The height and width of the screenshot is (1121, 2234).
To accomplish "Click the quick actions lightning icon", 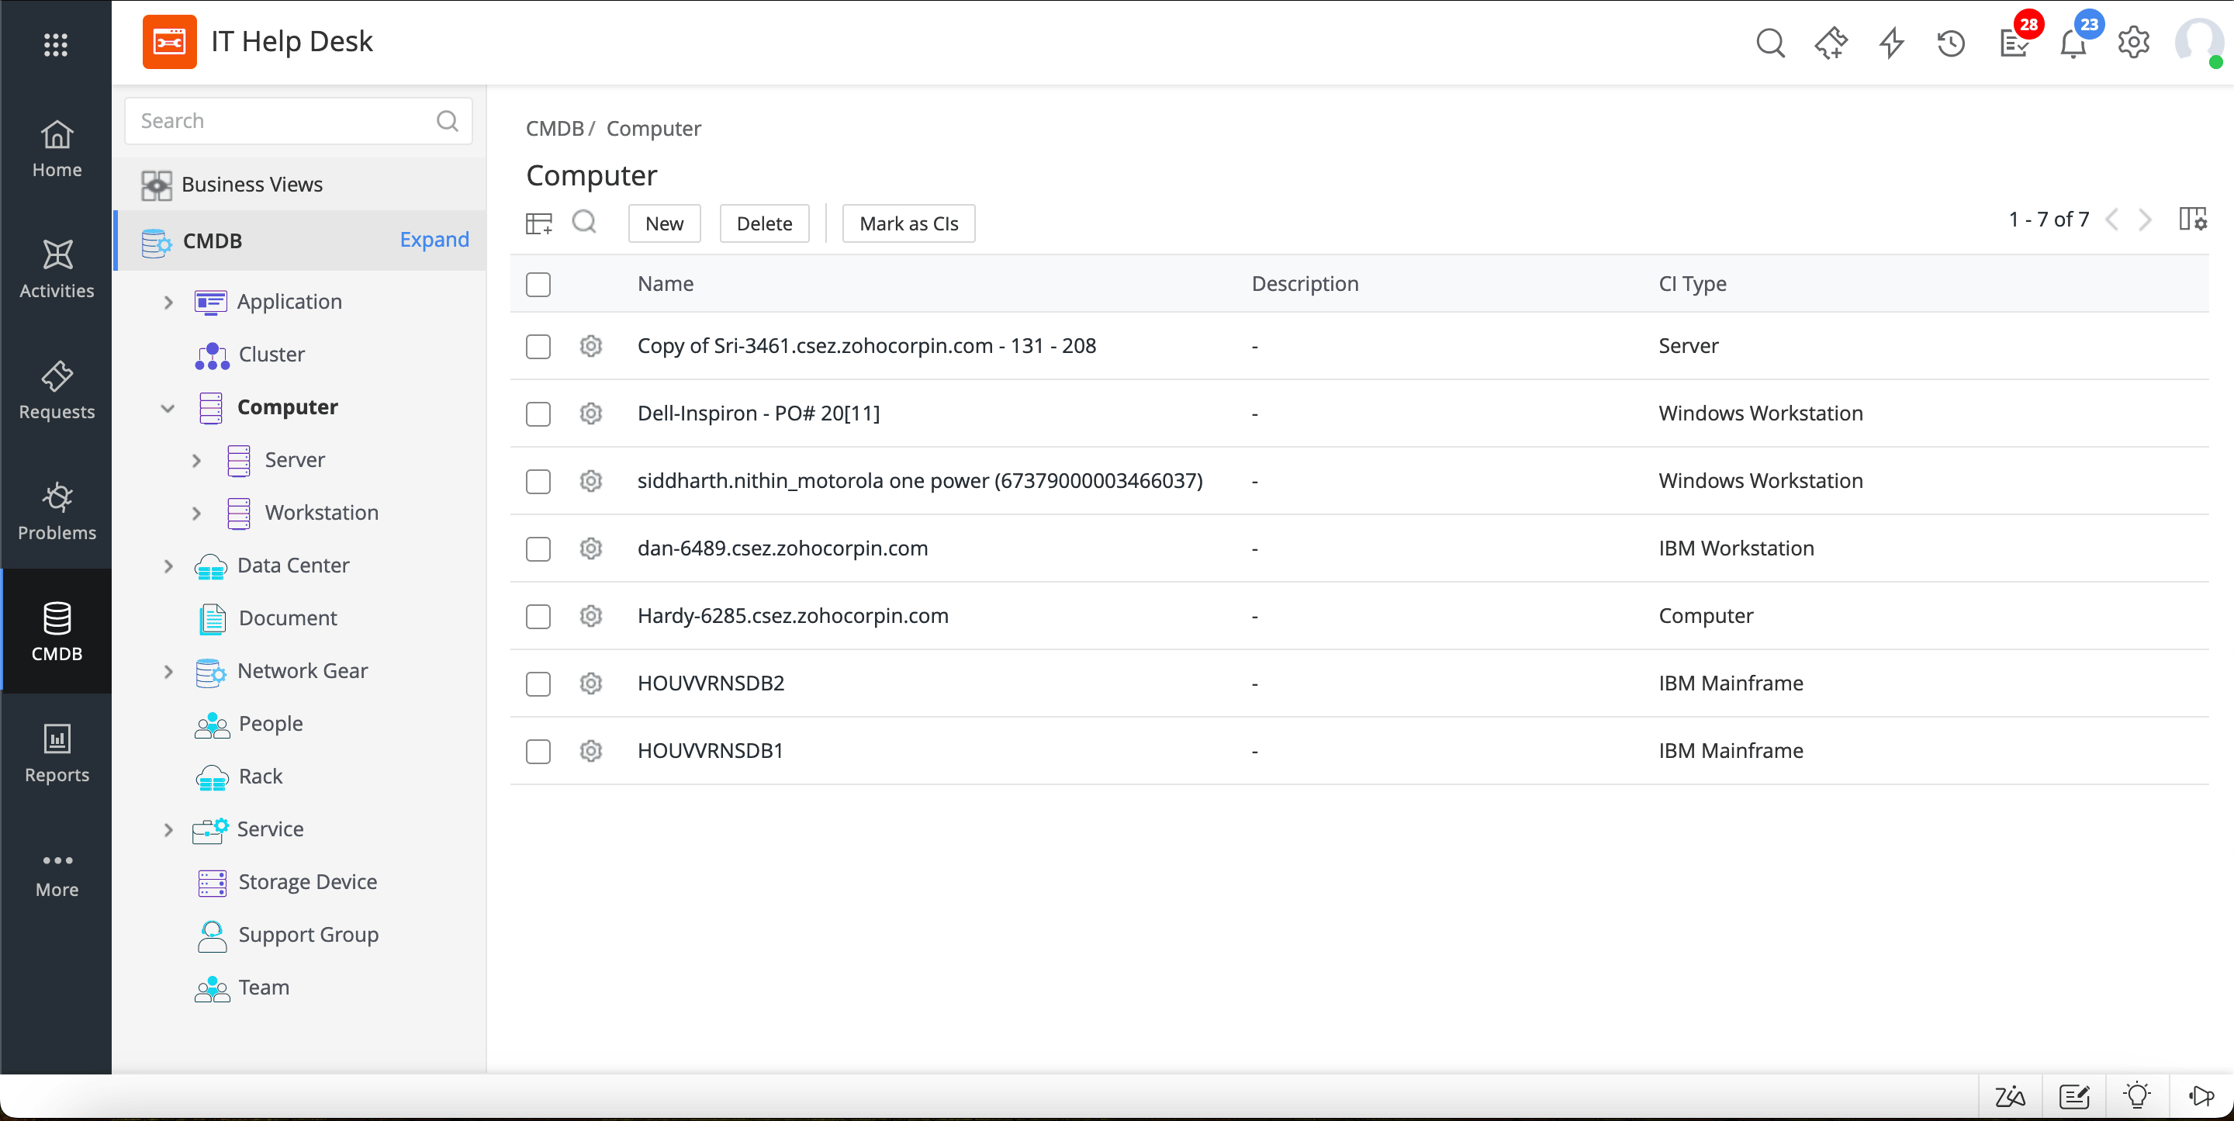I will tap(1891, 43).
